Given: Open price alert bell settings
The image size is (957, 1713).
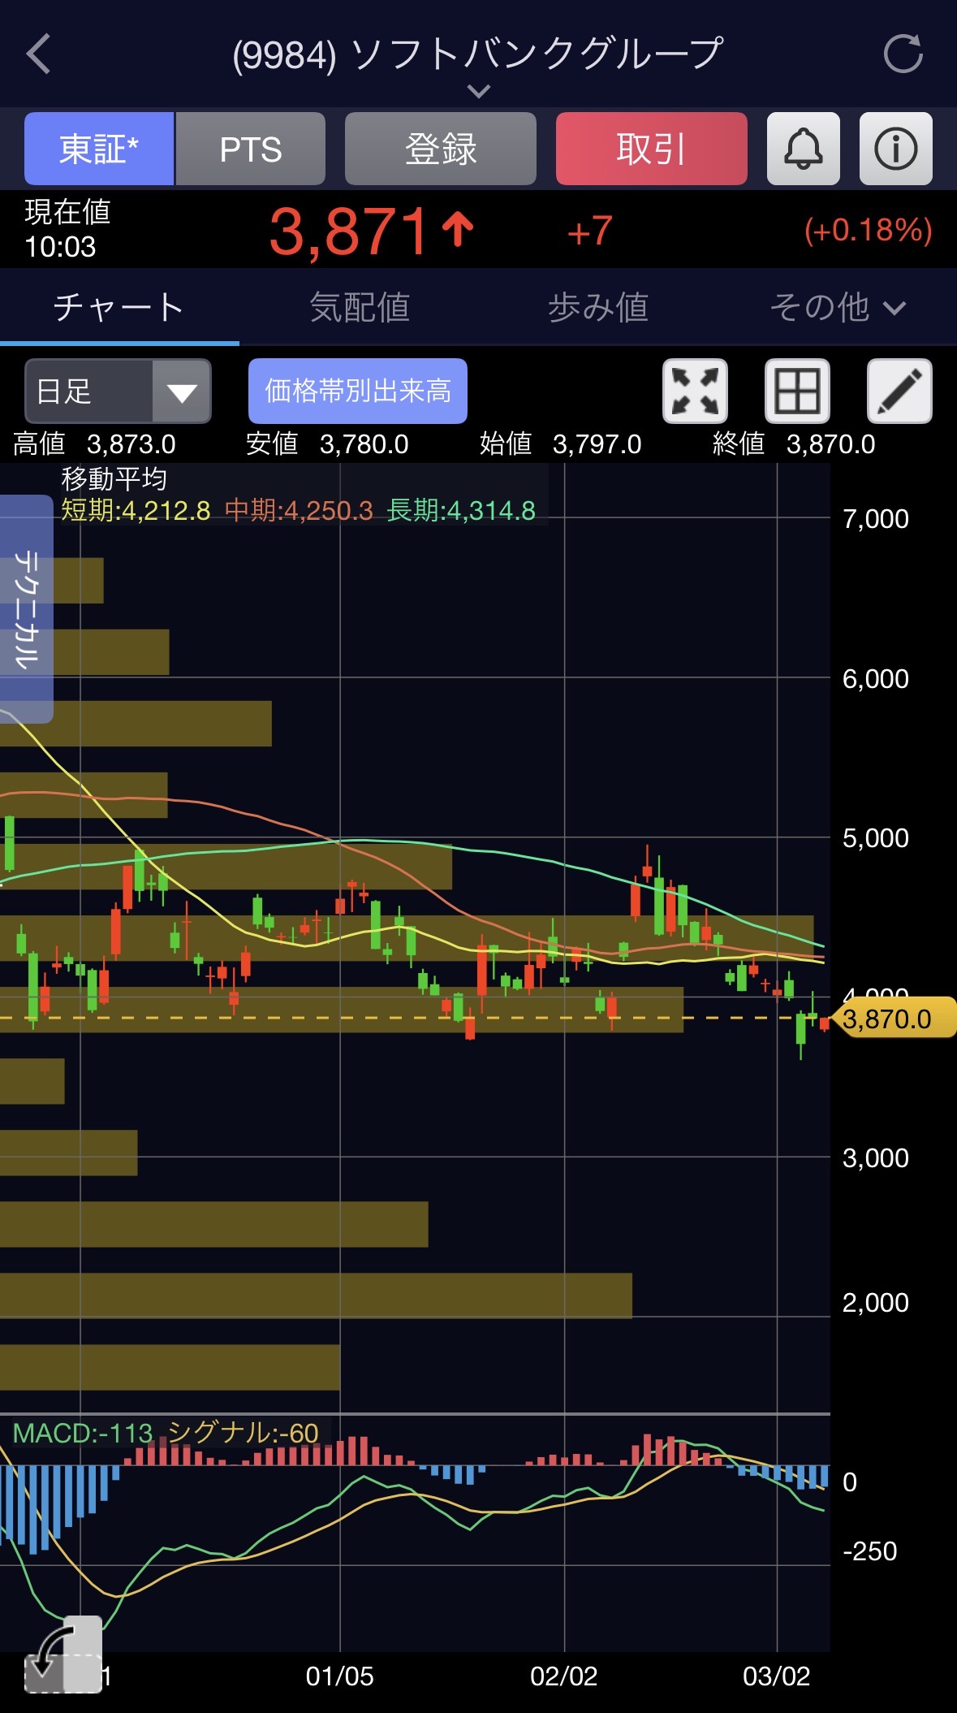Looking at the screenshot, I should click(x=803, y=149).
